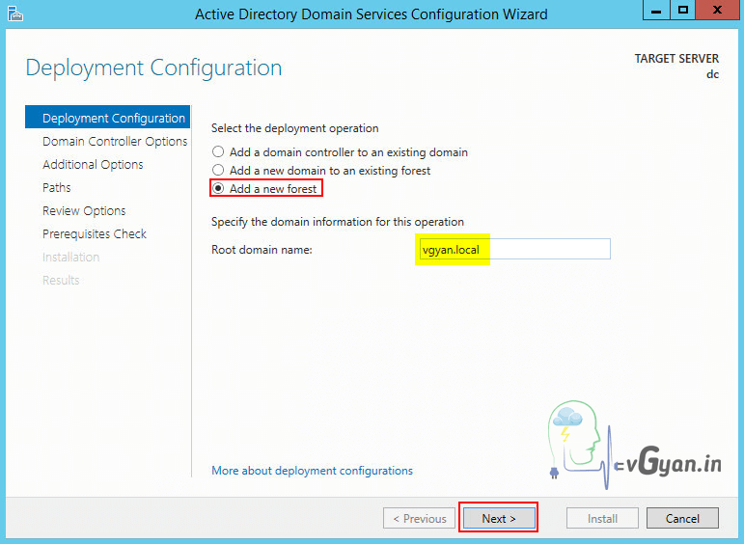Image resolution: width=744 pixels, height=544 pixels.
Task: Select Prerequisites Check in the sidebar
Action: tap(95, 234)
